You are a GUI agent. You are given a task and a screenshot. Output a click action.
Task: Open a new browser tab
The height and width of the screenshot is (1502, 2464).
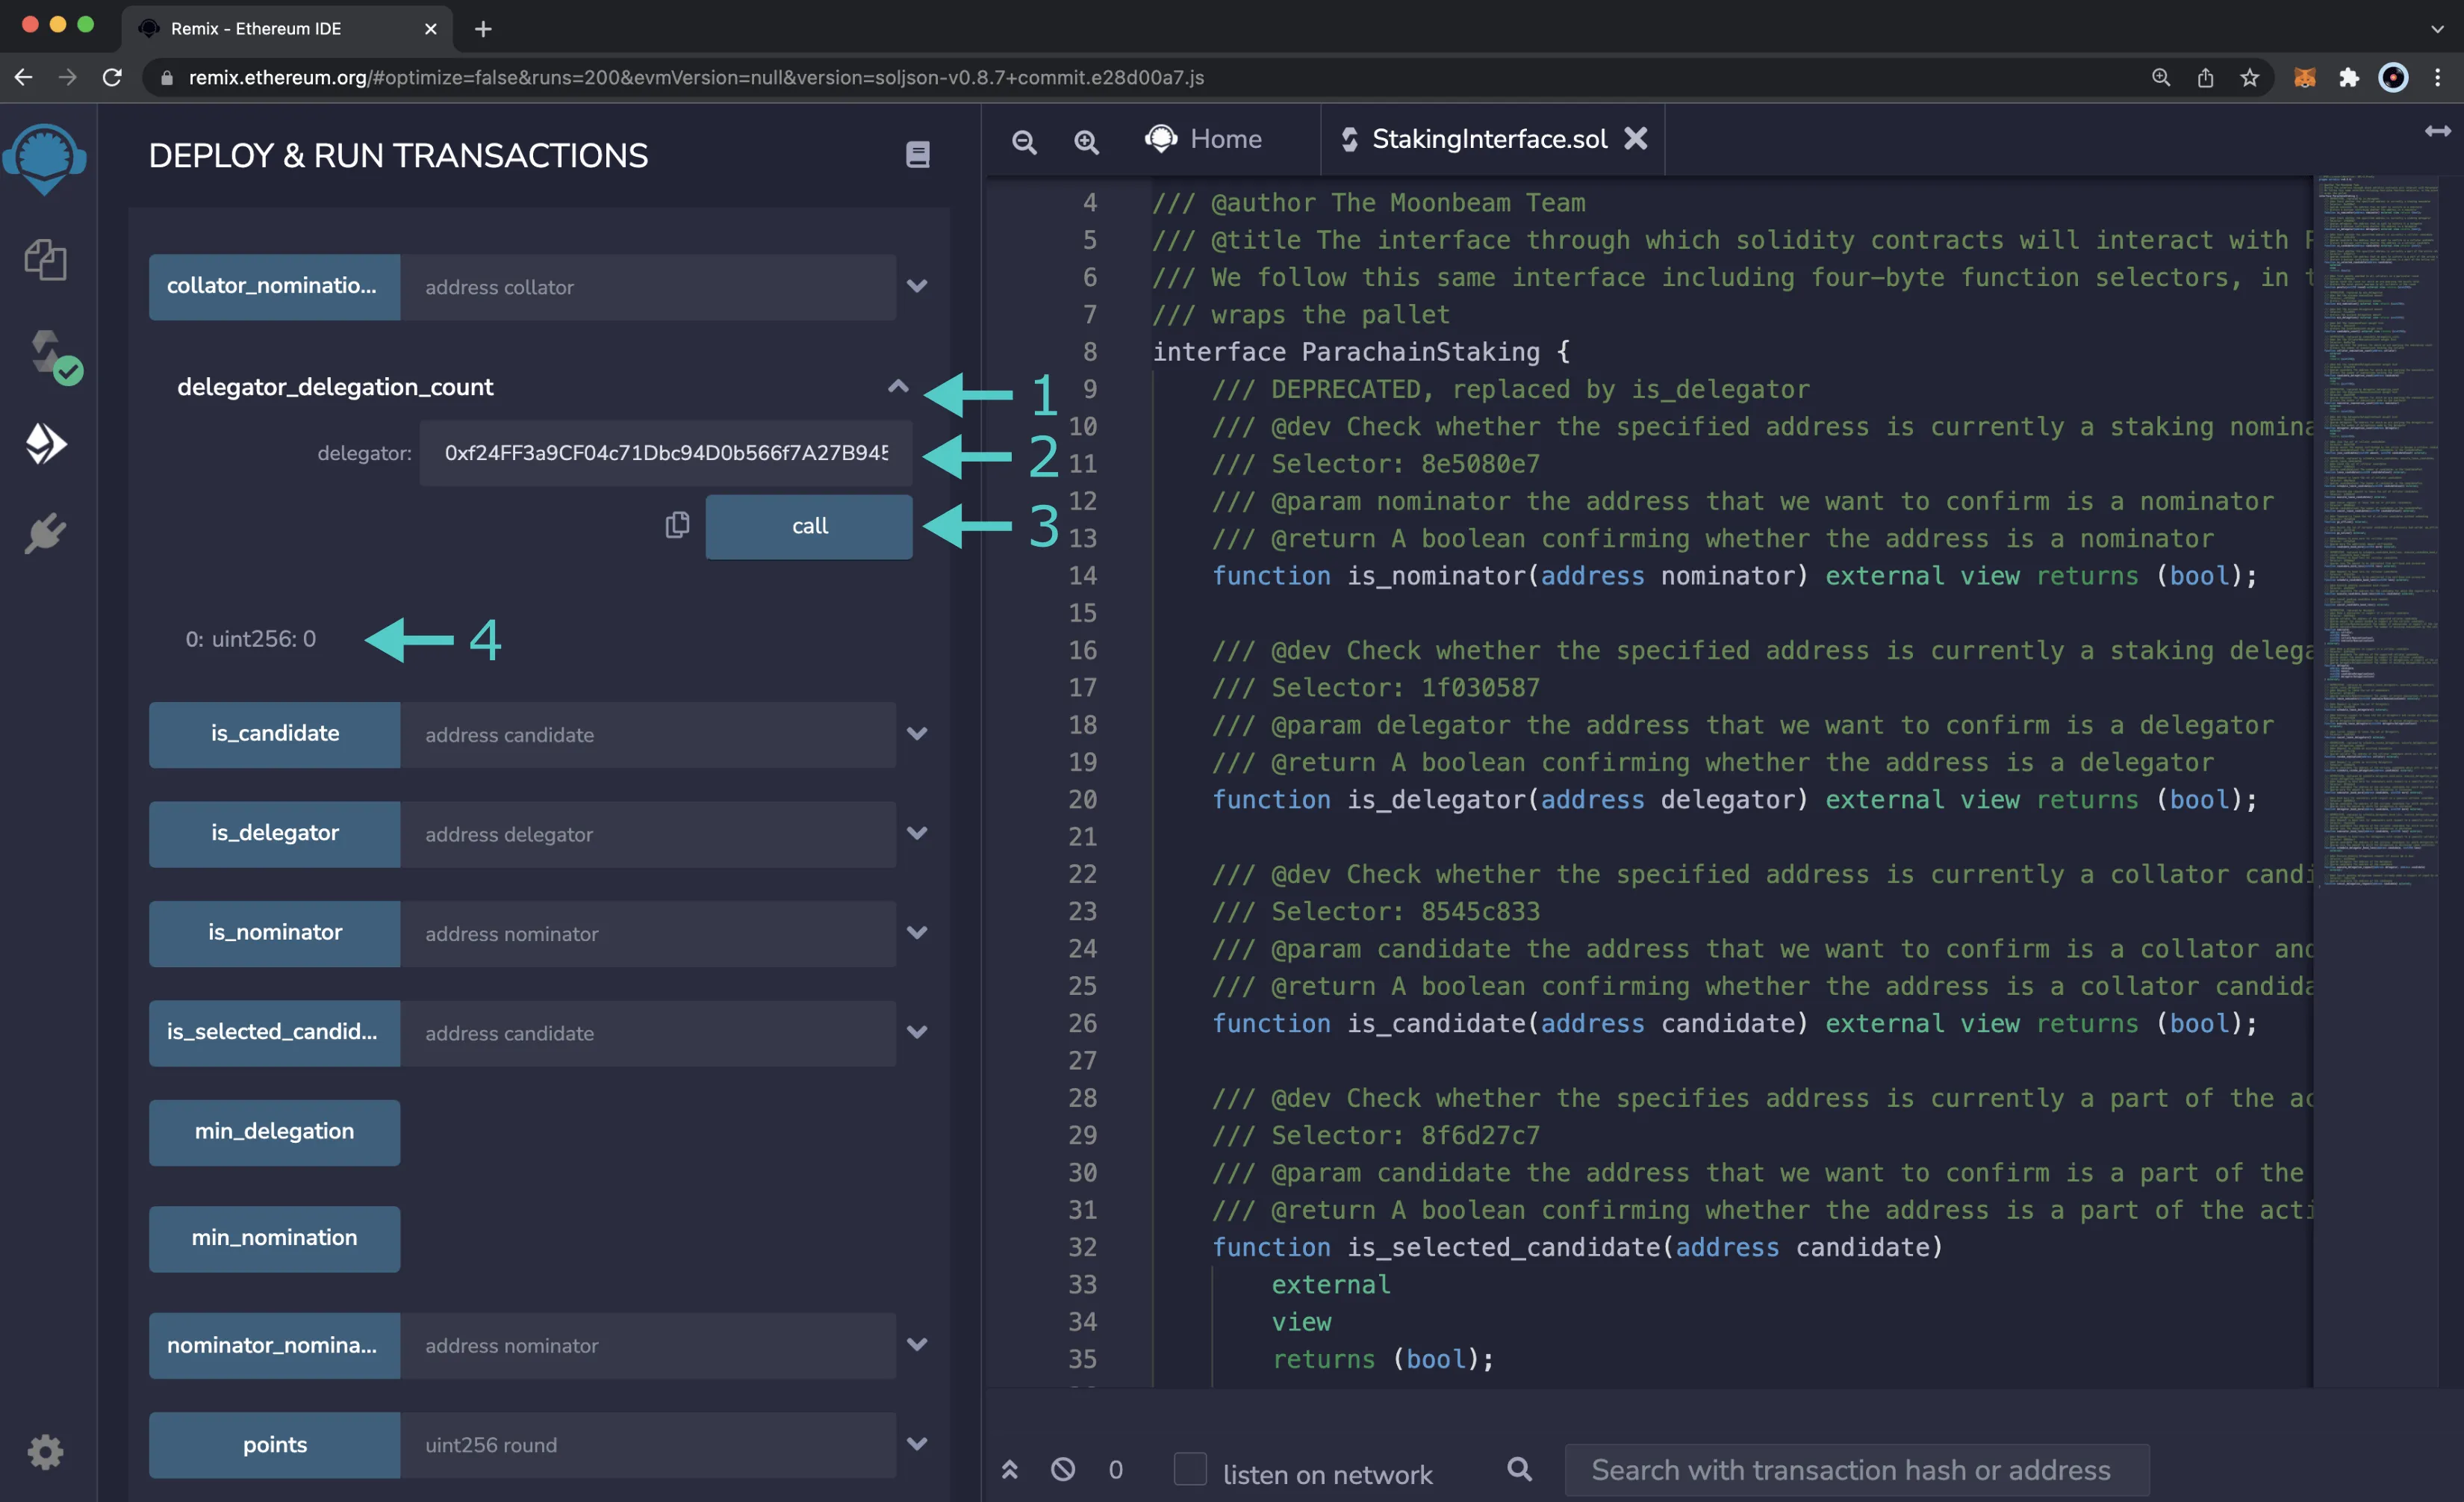click(482, 29)
